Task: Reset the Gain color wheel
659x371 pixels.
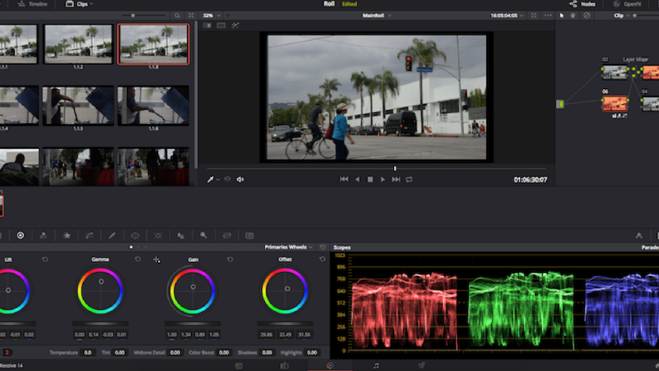Action: (x=230, y=260)
